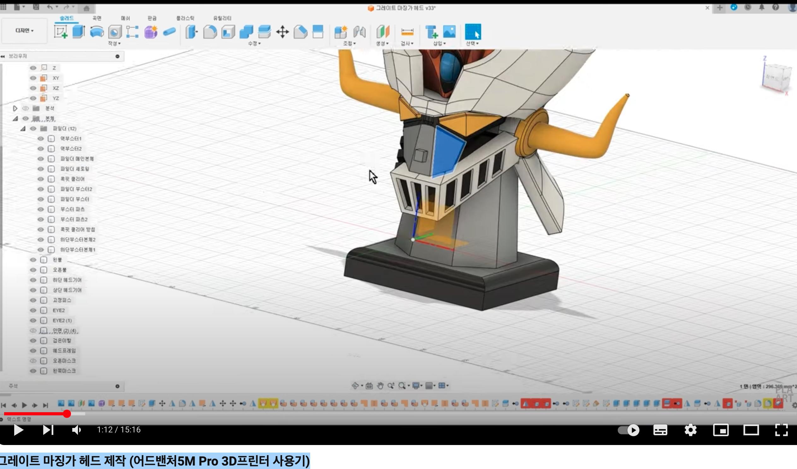Open the 수정 modify dropdown
The width and height of the screenshot is (797, 469).
[254, 43]
